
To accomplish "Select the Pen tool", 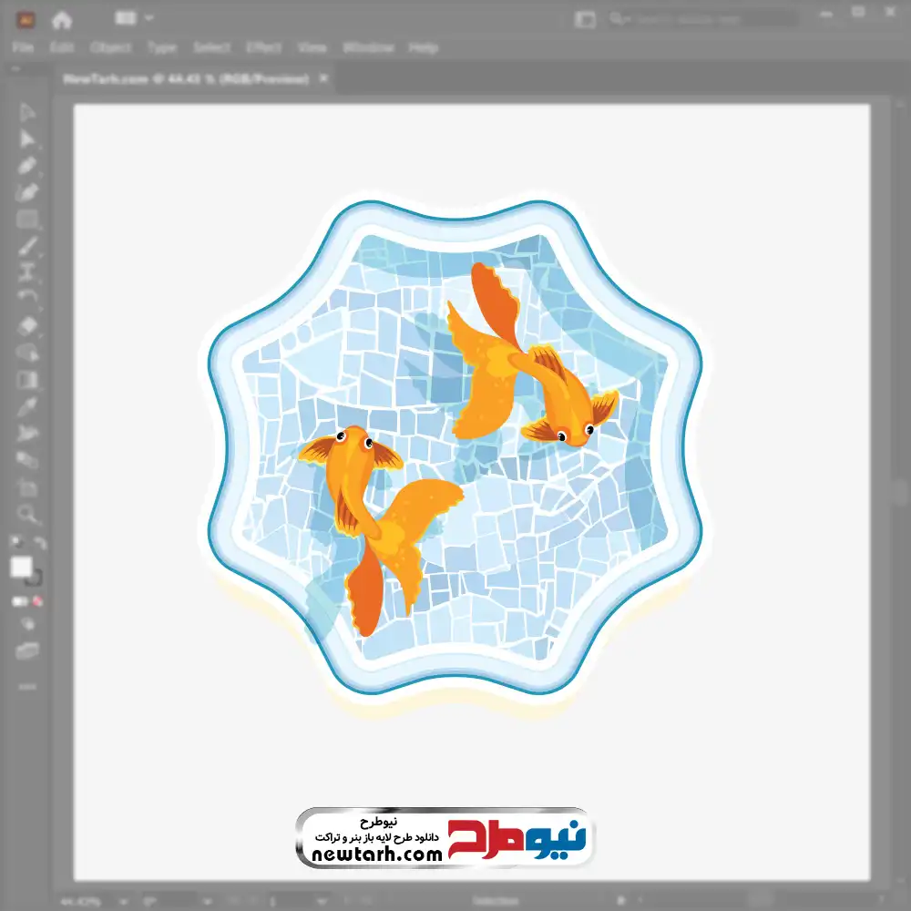I will (x=26, y=166).
